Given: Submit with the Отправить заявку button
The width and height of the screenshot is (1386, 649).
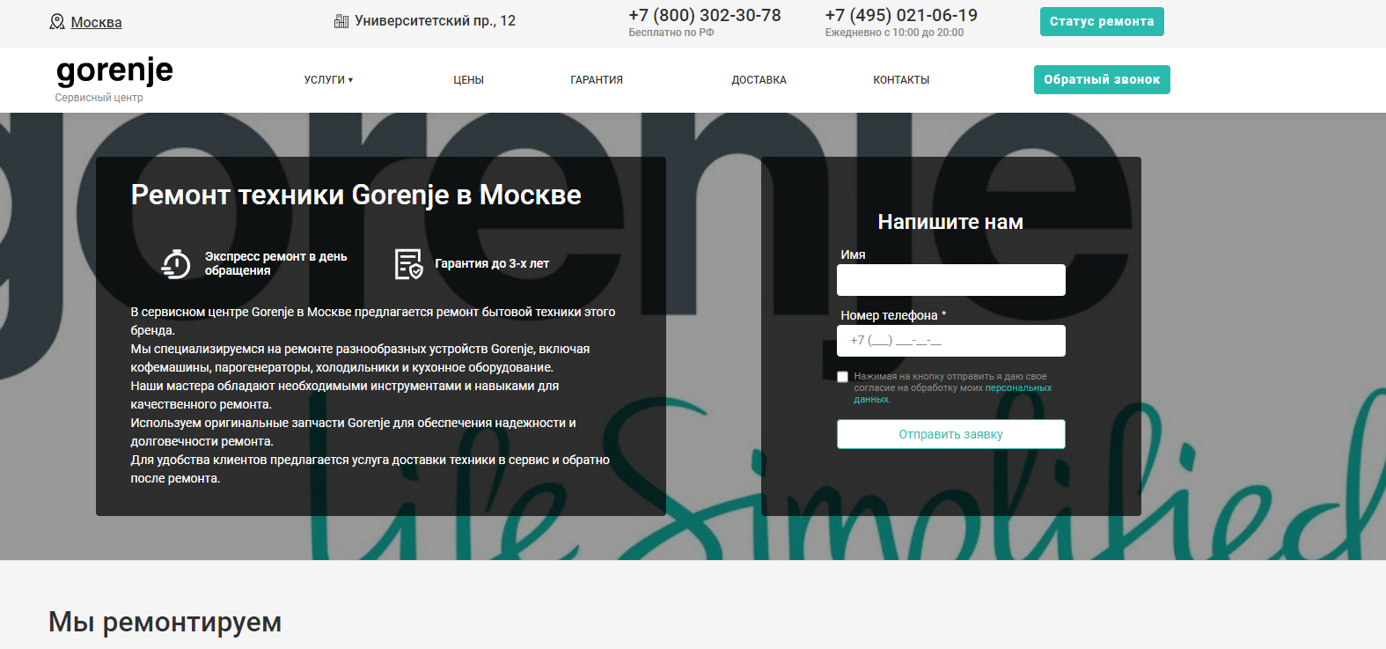Looking at the screenshot, I should (x=951, y=434).
